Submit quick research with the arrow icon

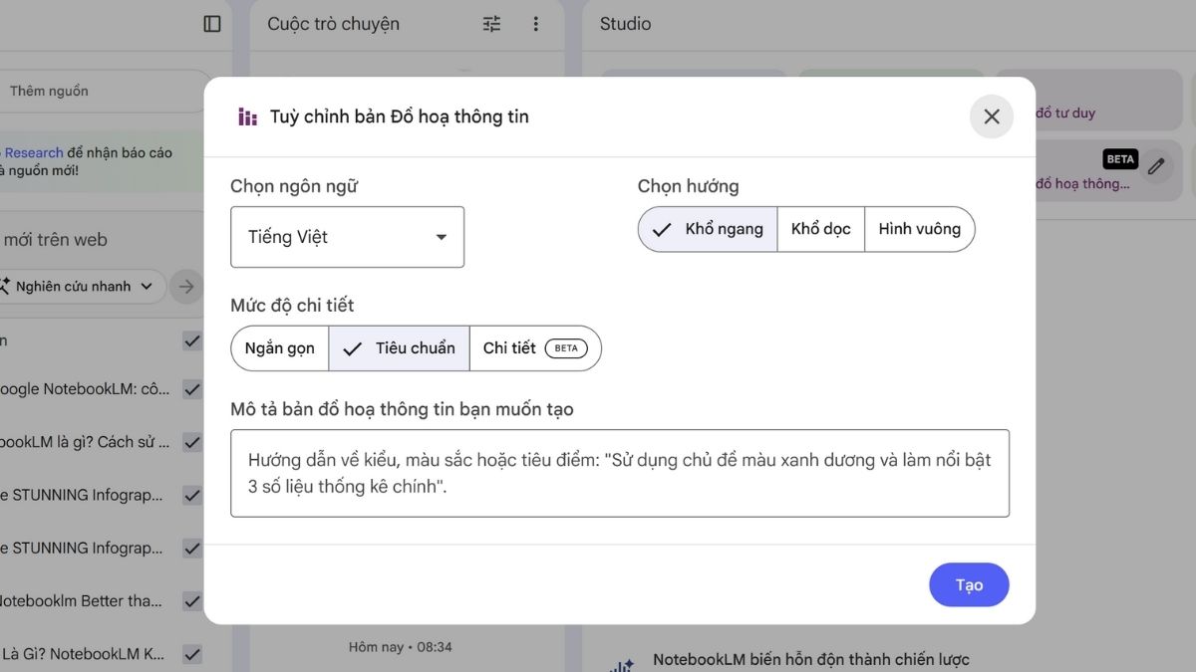pos(185,286)
